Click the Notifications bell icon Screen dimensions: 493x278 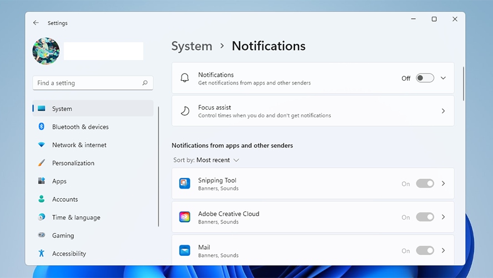(x=185, y=78)
